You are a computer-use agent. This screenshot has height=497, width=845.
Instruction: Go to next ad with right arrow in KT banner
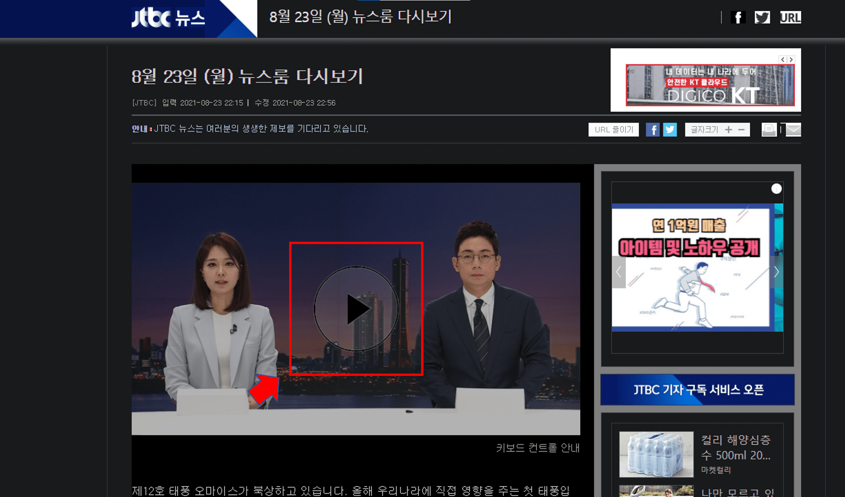(x=791, y=60)
